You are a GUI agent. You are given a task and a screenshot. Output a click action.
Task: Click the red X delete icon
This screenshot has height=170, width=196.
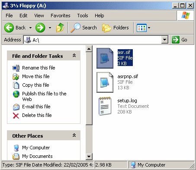tap(16, 116)
